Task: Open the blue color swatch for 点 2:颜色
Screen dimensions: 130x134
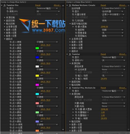Action: pyautogui.click(x=37, y=57)
